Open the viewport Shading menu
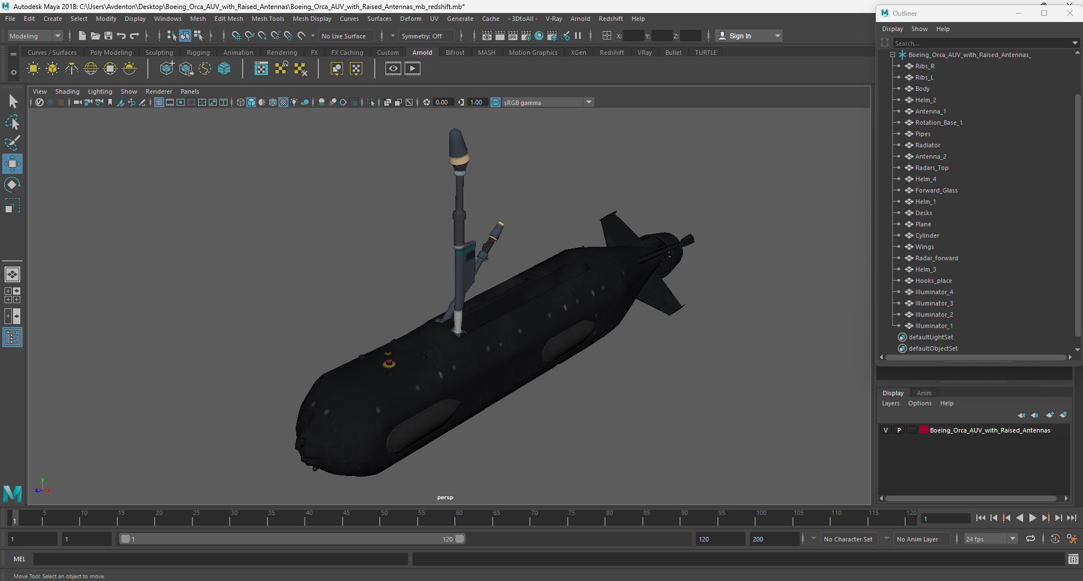This screenshot has width=1083, height=581. (x=67, y=91)
